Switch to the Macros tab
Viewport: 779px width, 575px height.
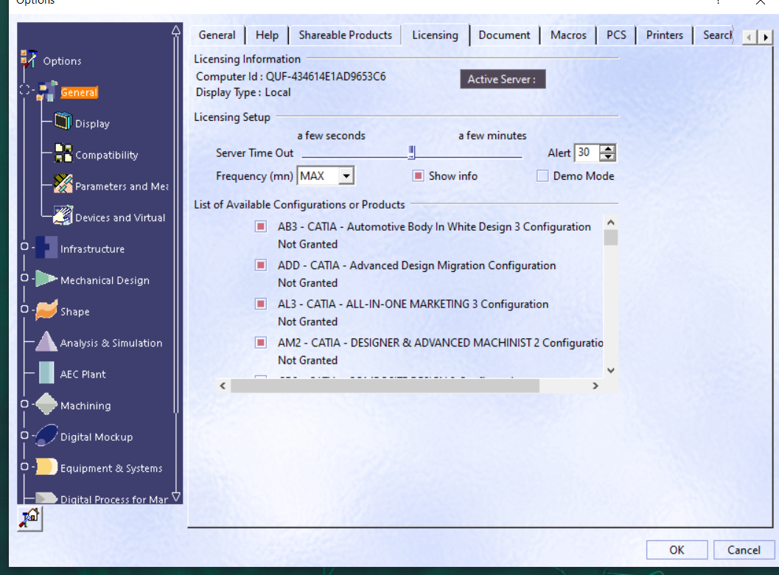click(x=568, y=35)
